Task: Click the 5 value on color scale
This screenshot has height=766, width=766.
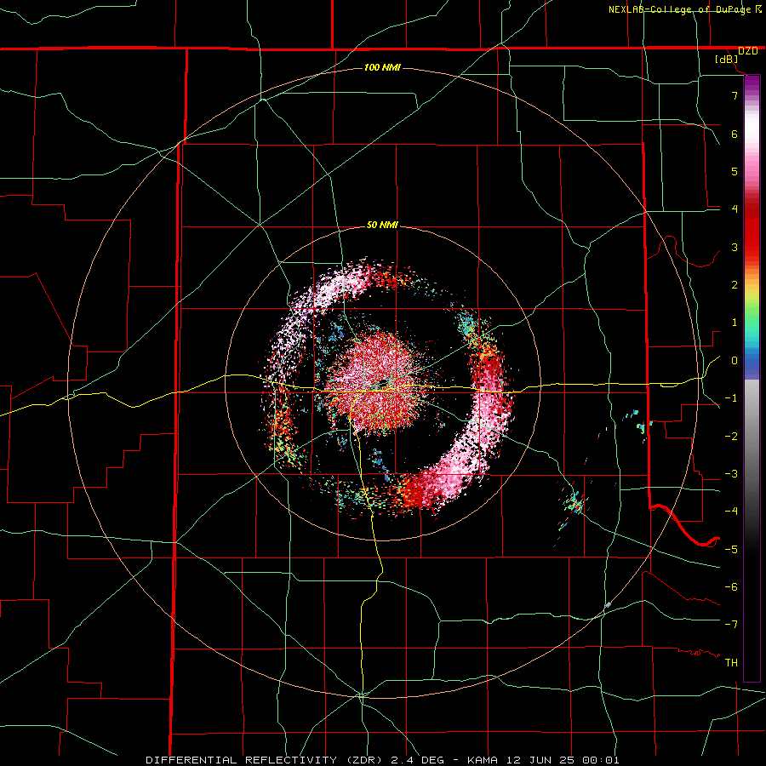Action: point(735,171)
